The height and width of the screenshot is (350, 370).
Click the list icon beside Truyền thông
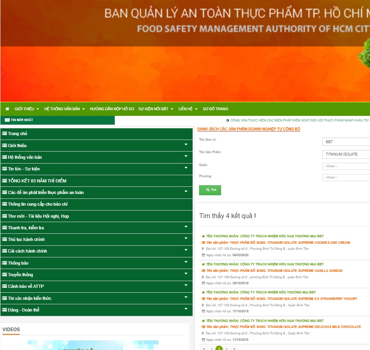4,275
